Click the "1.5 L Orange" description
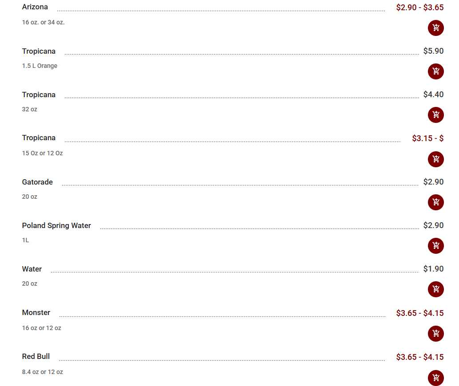Screen dimensions: 459x386 tap(40, 66)
